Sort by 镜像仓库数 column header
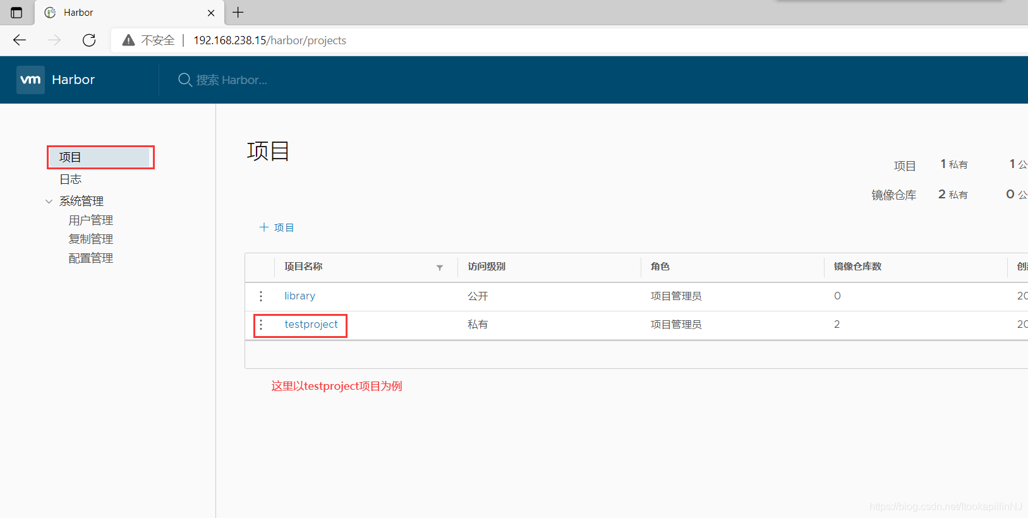Screen dimensions: 1028x518 tap(857, 267)
